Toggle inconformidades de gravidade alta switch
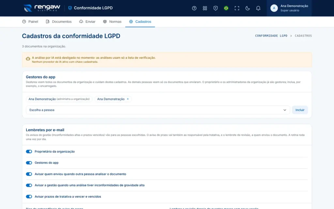This screenshot has width=334, height=209. click(x=29, y=185)
